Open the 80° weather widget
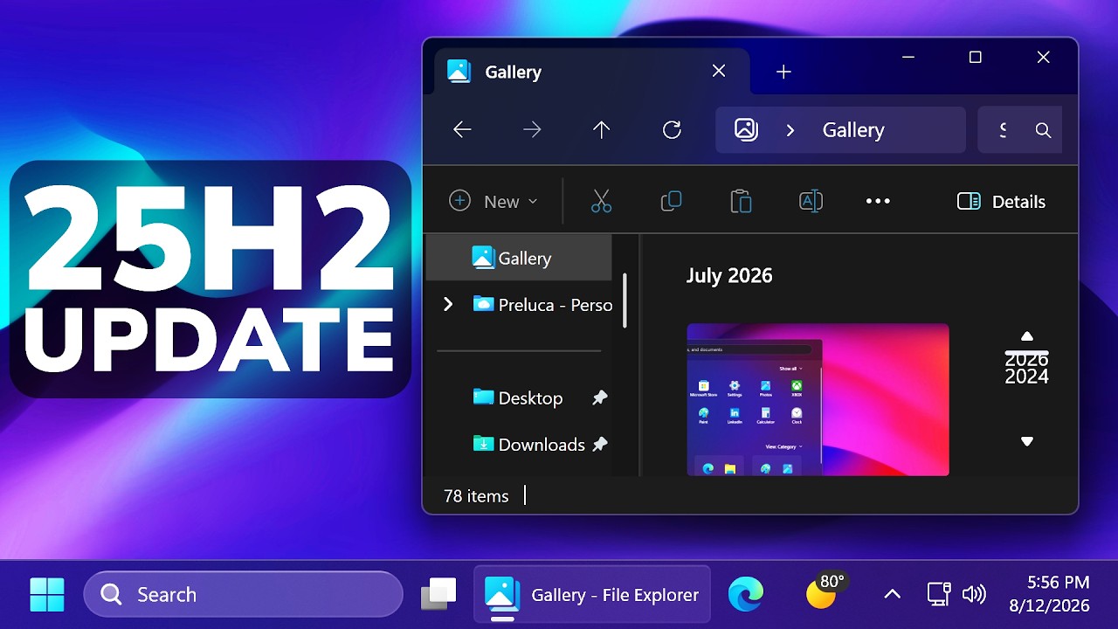This screenshot has height=629, width=1118. tap(826, 591)
